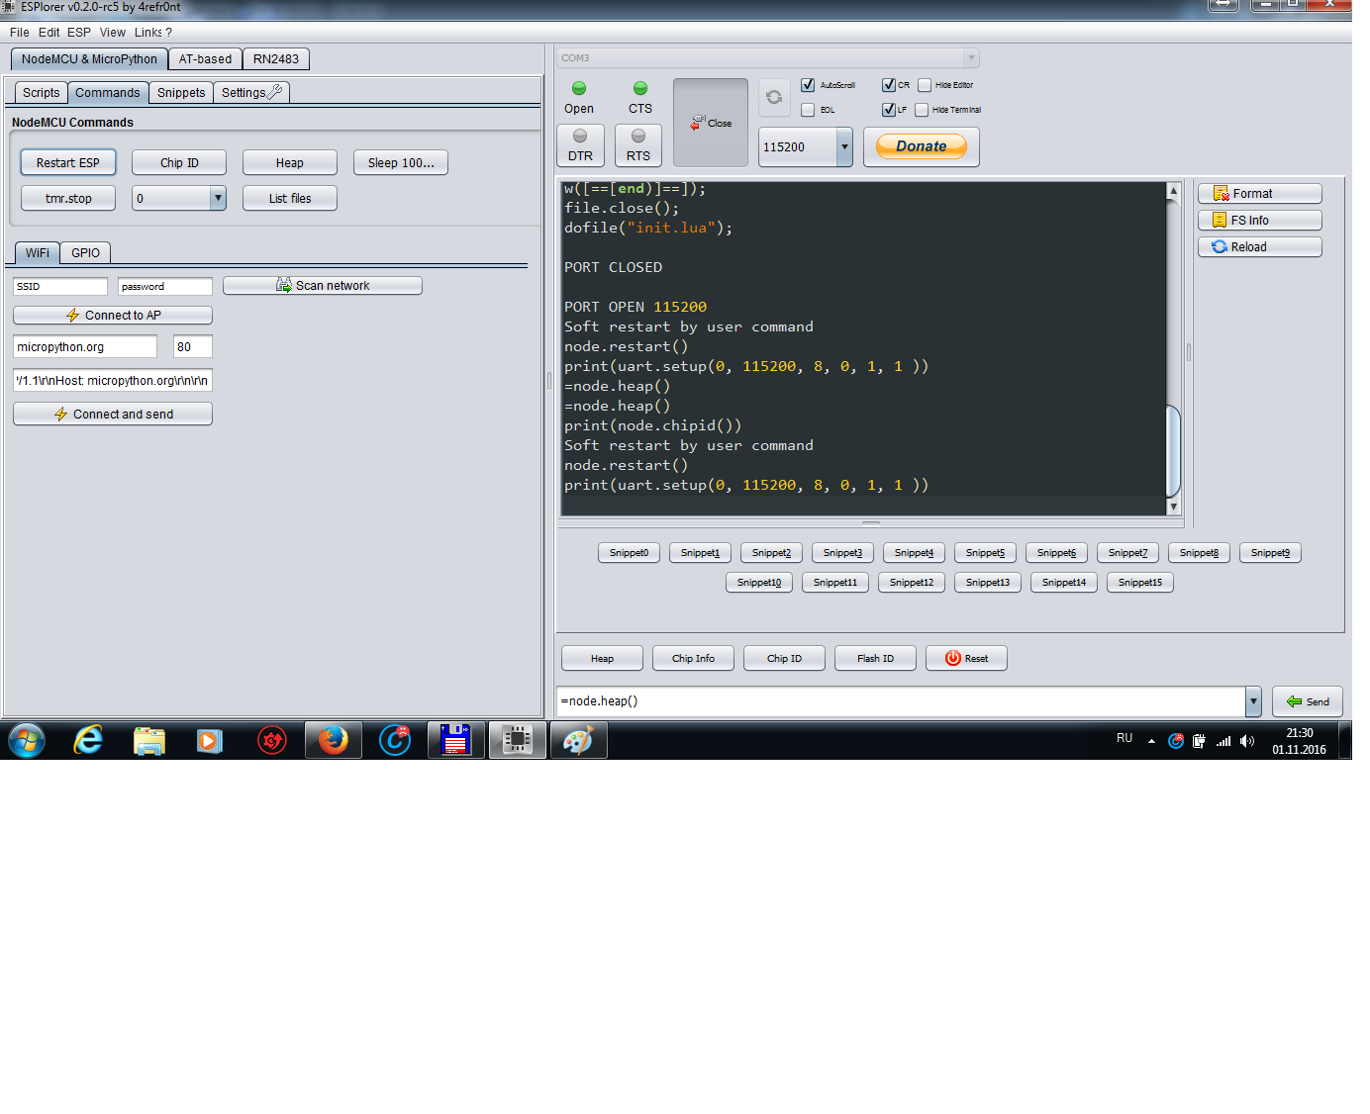Click Heap in NodeMCU Commands
The width and height of the screenshot is (1370, 1114).
(x=290, y=163)
